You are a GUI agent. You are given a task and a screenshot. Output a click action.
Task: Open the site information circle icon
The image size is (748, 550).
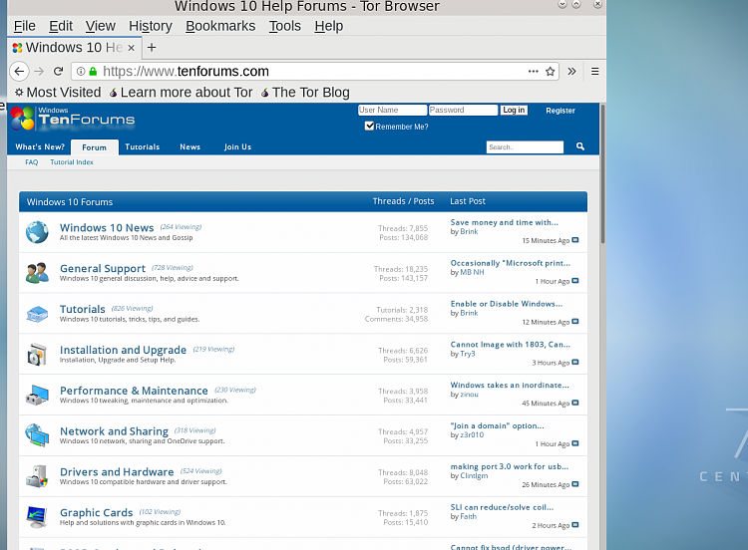tap(81, 72)
